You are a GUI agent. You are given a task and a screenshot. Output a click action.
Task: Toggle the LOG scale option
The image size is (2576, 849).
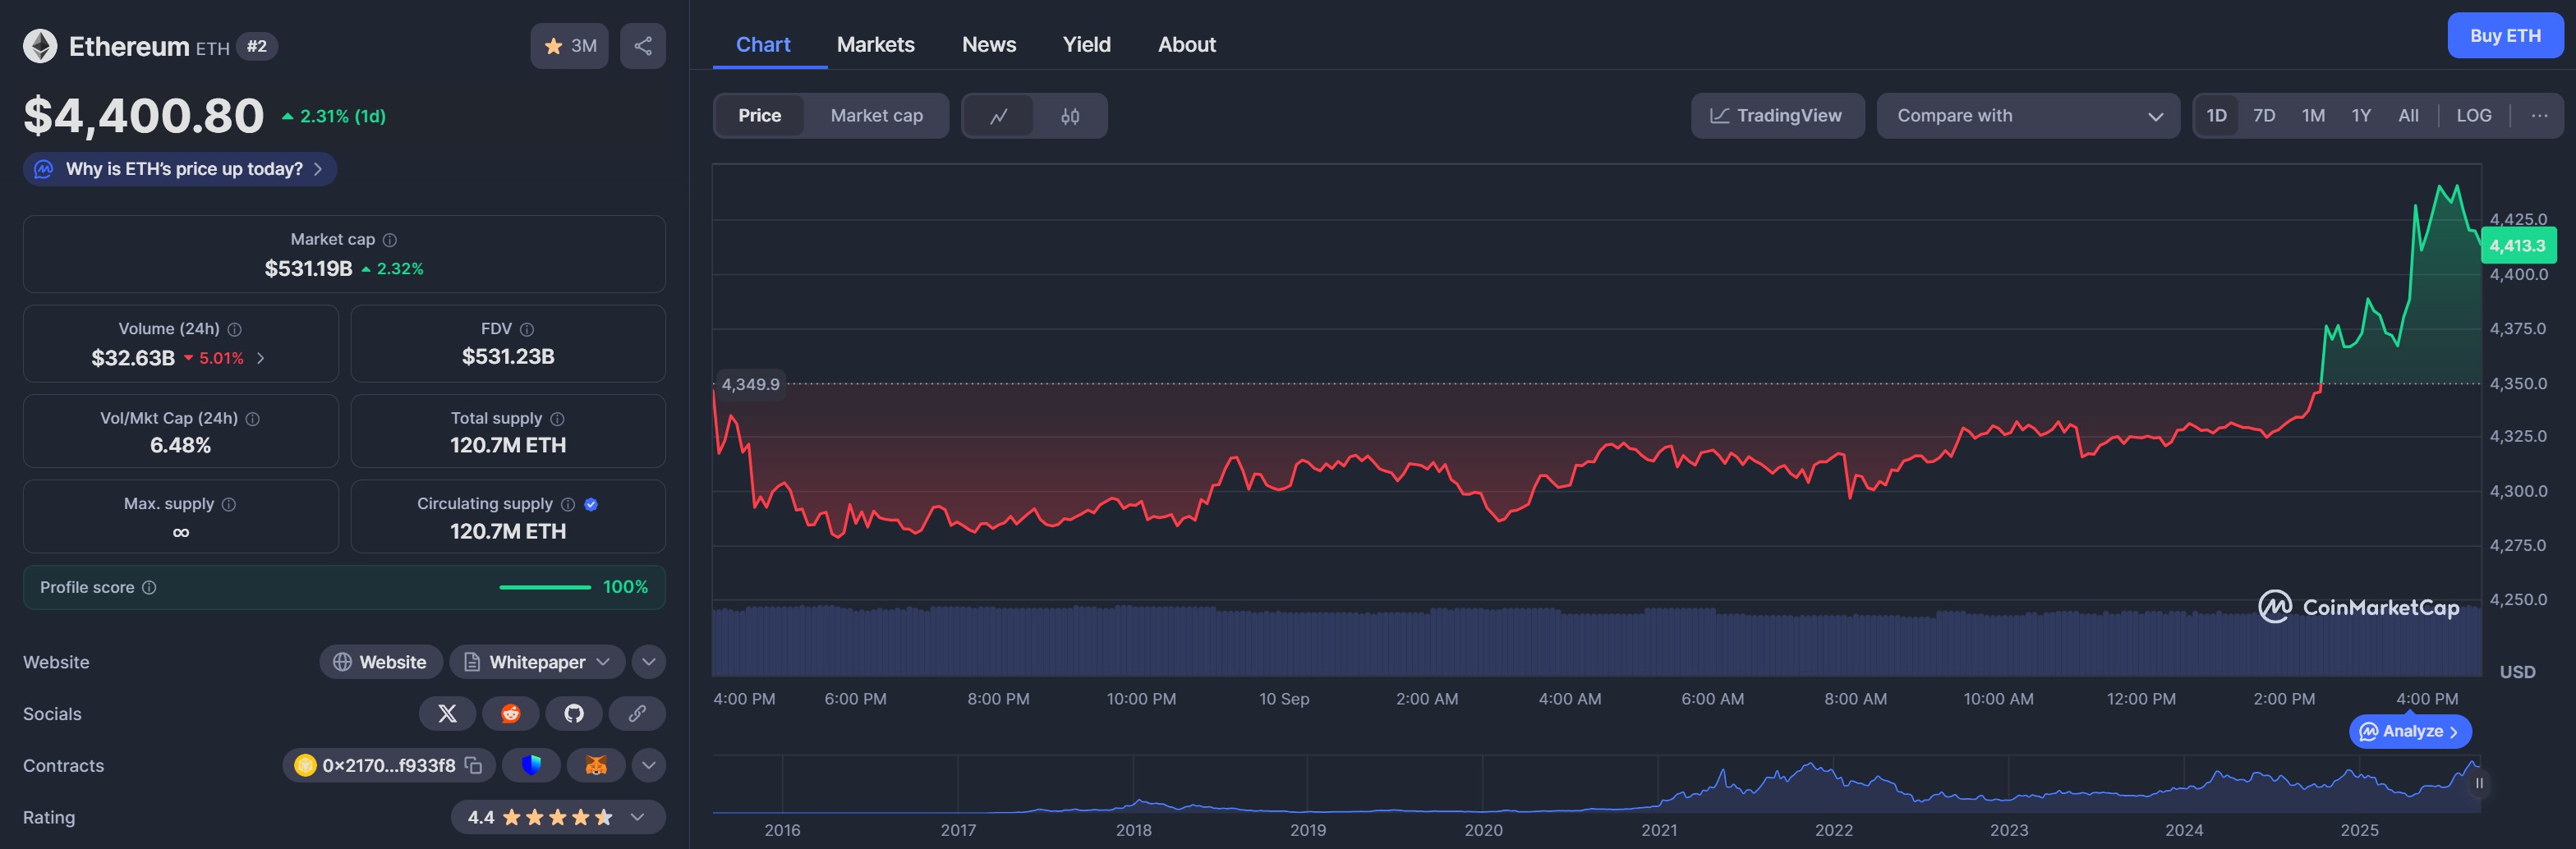2473,116
